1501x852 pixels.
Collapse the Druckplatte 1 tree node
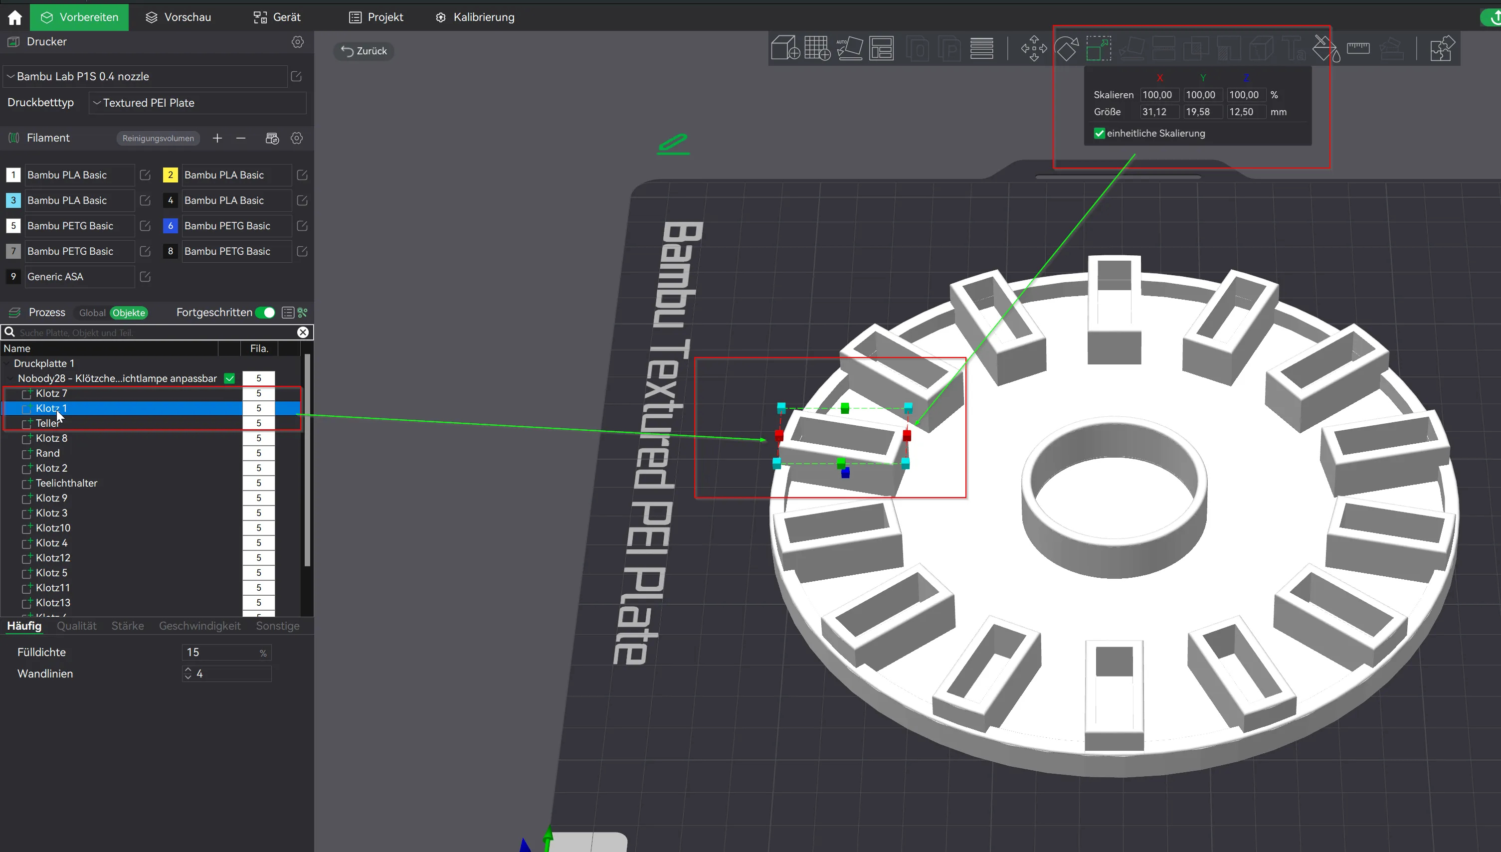tap(7, 363)
